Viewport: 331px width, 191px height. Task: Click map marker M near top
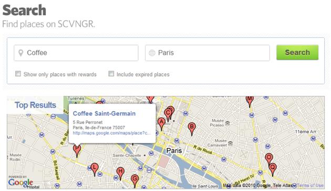(250, 101)
